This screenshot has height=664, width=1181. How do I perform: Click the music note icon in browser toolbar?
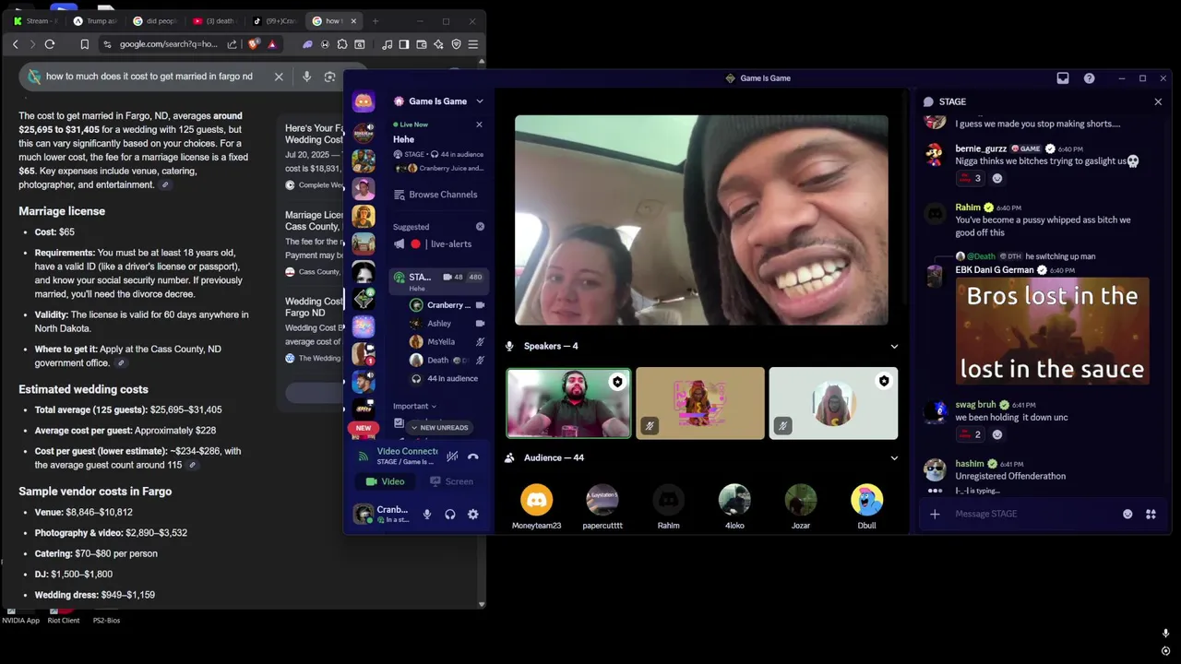pyautogui.click(x=388, y=44)
